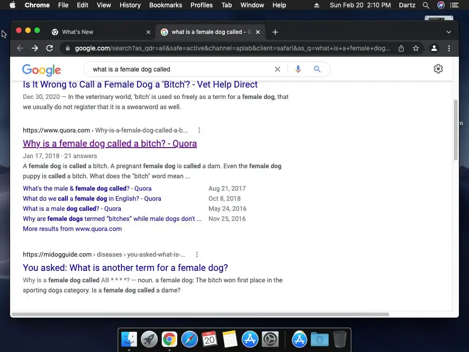Viewport: 469px width, 352px height.
Task: View site info via lock icon
Action: pos(68,48)
